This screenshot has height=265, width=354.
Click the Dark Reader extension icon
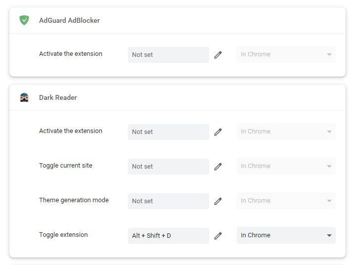tap(24, 97)
